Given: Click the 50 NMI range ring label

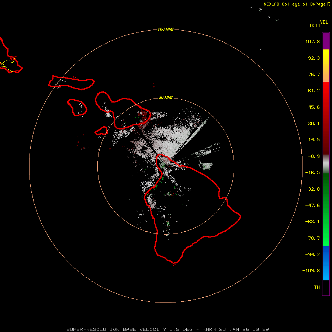Looking at the screenshot, I should pos(166,97).
